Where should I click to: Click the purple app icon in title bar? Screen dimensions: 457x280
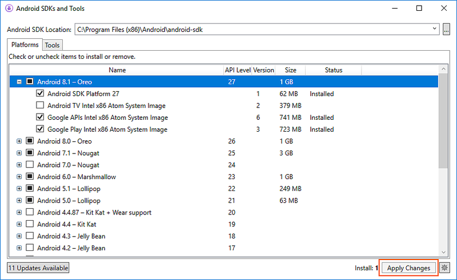click(x=9, y=9)
